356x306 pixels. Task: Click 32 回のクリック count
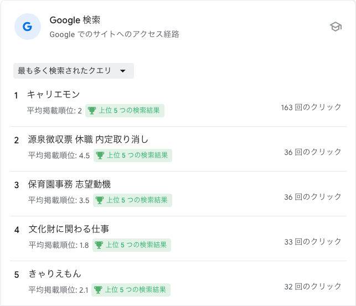point(313,286)
